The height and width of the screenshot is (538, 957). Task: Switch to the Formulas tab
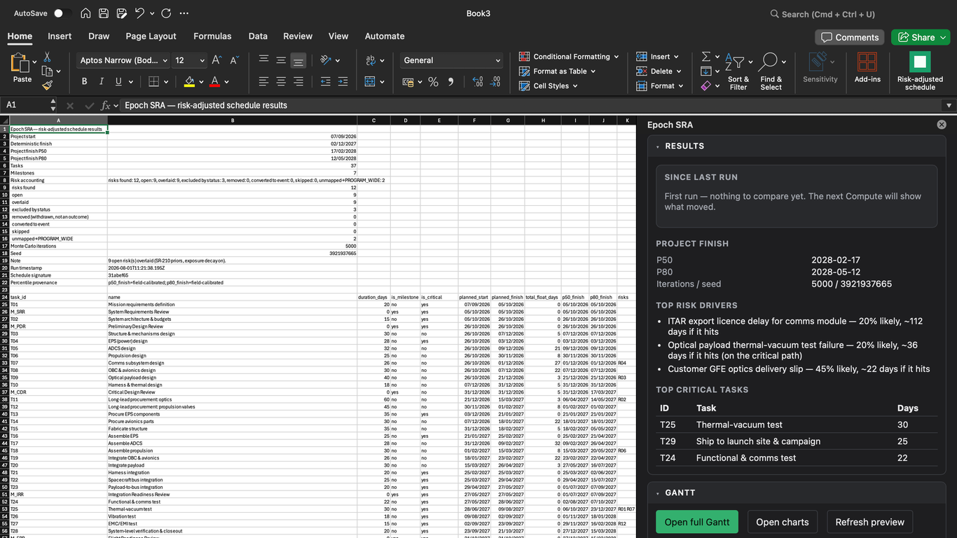[x=212, y=36]
